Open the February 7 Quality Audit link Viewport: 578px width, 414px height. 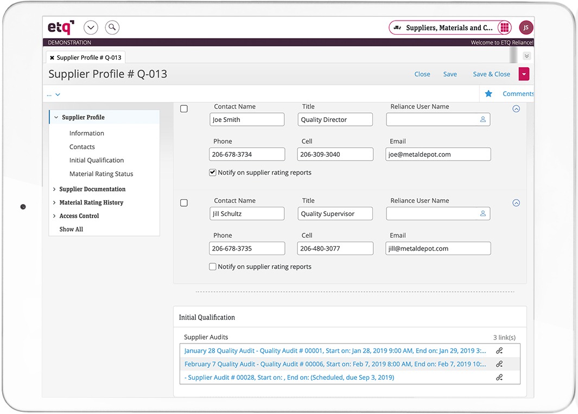pos(334,364)
